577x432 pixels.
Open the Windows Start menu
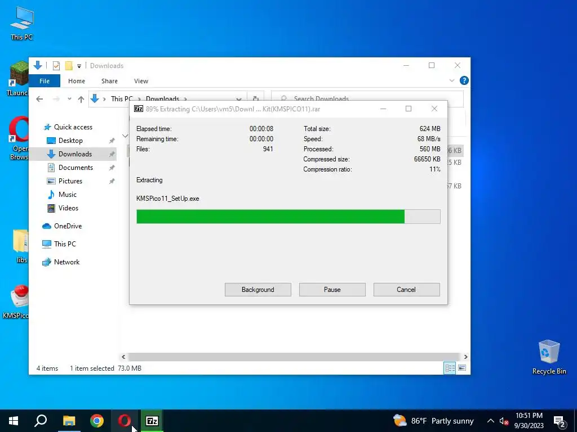[x=14, y=421]
